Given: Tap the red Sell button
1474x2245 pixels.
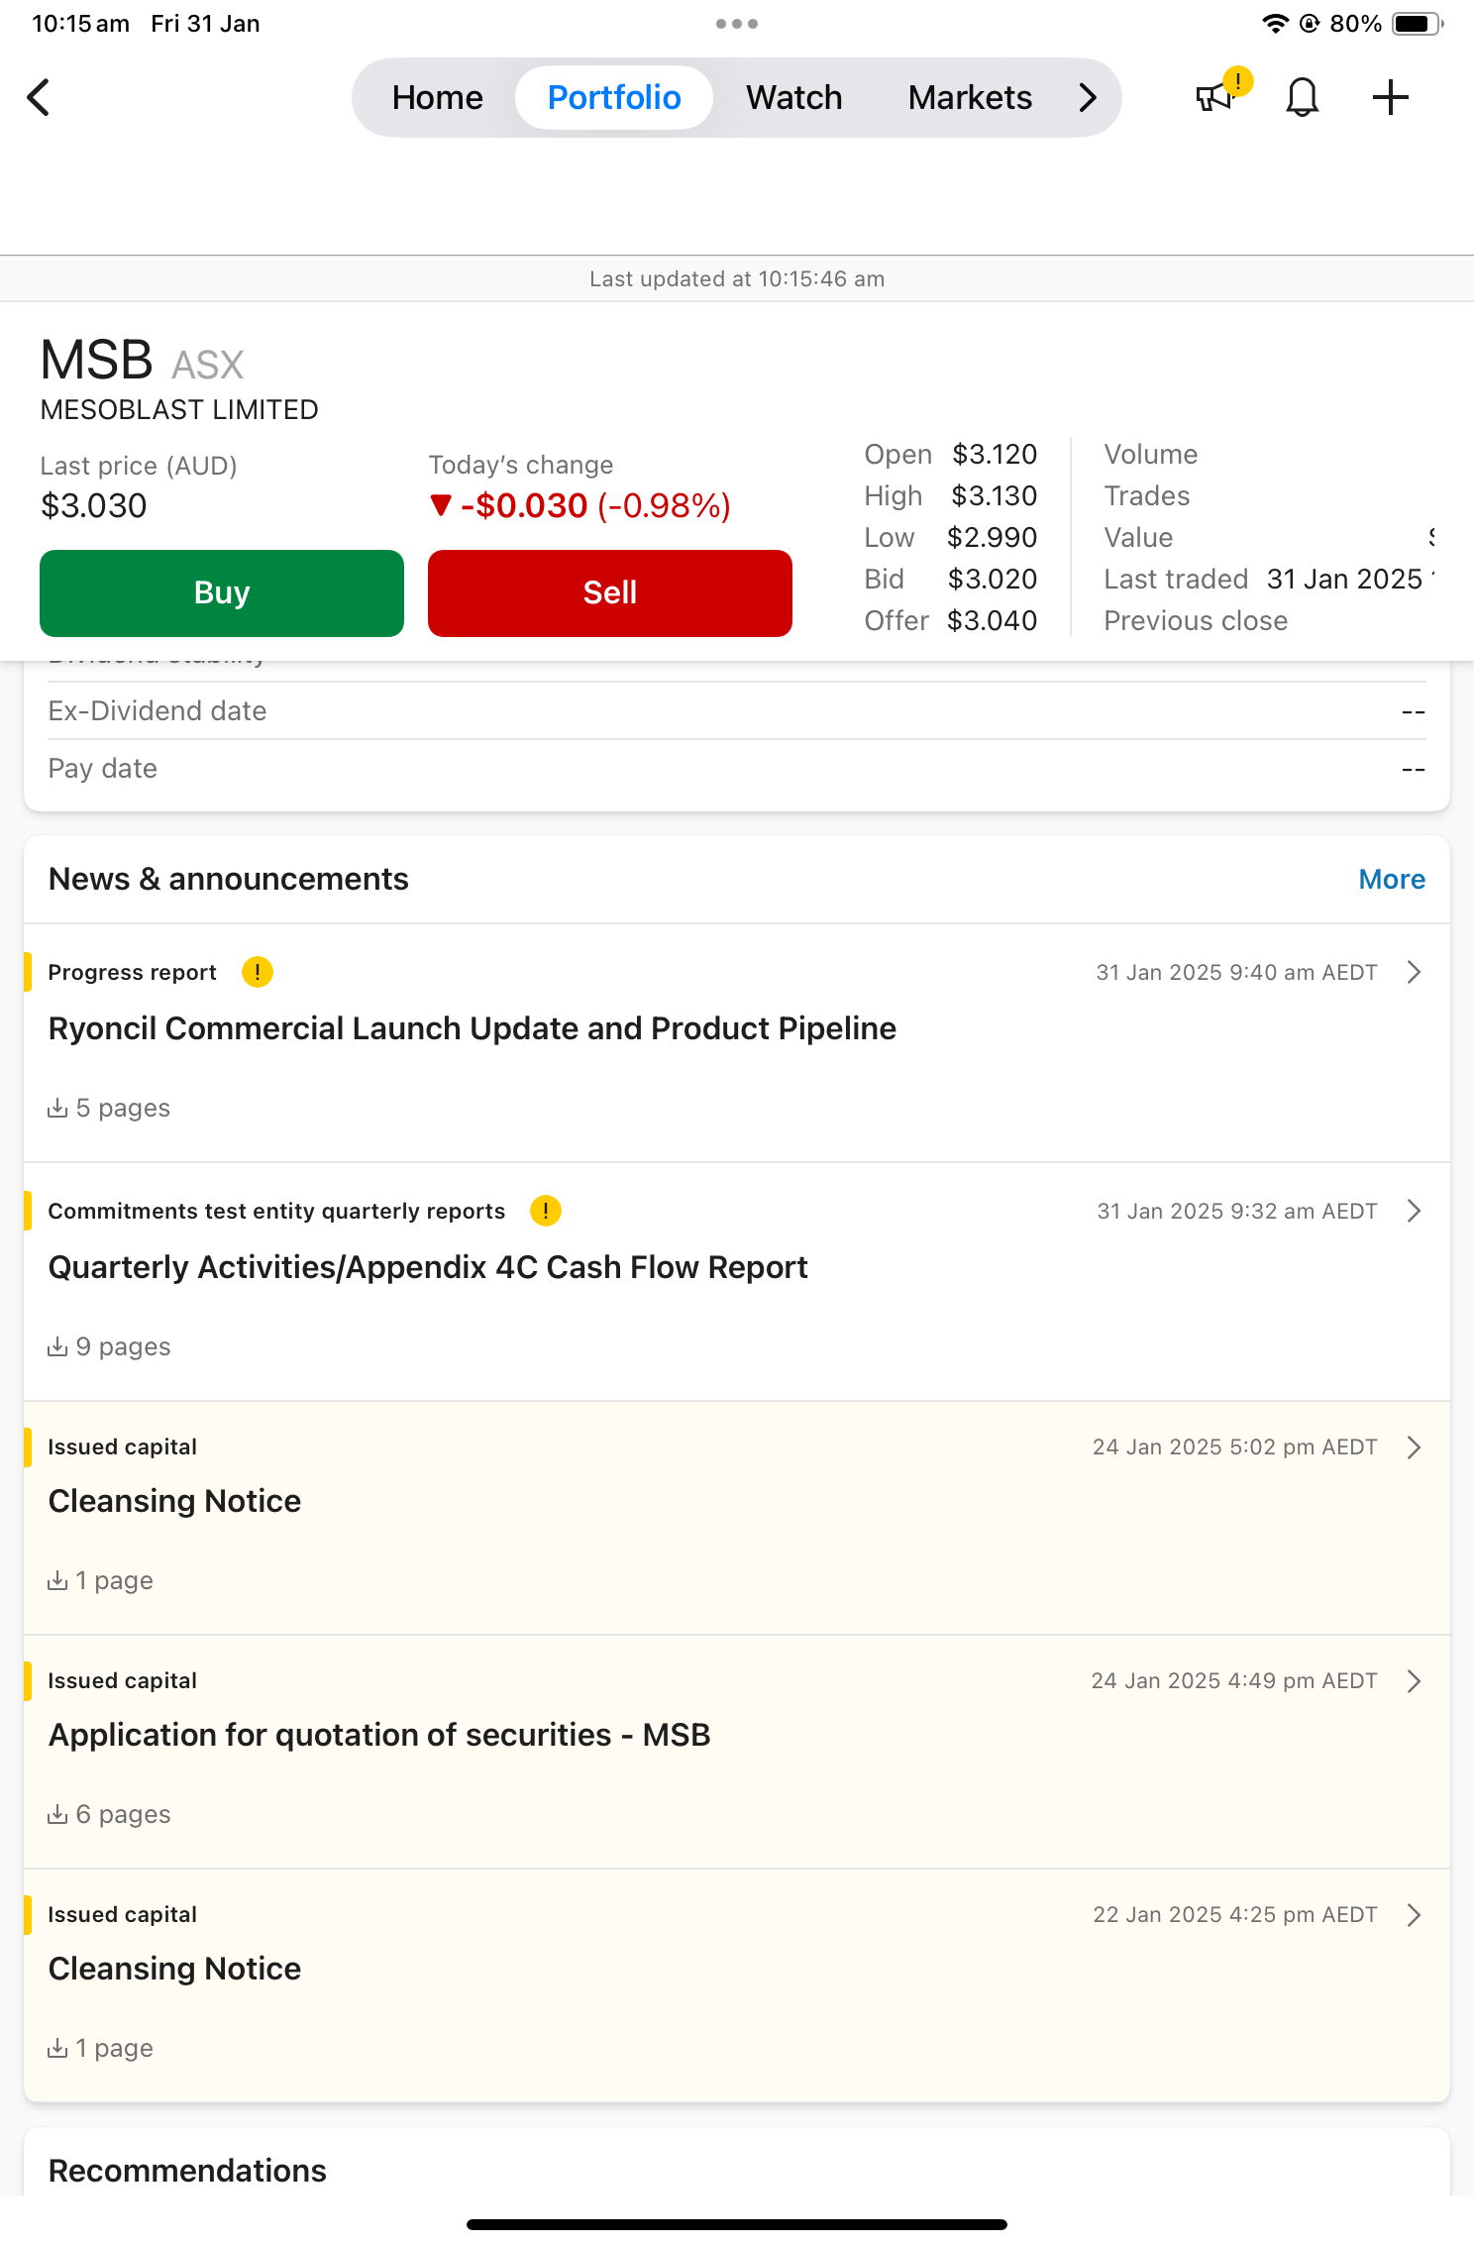Looking at the screenshot, I should [x=610, y=593].
